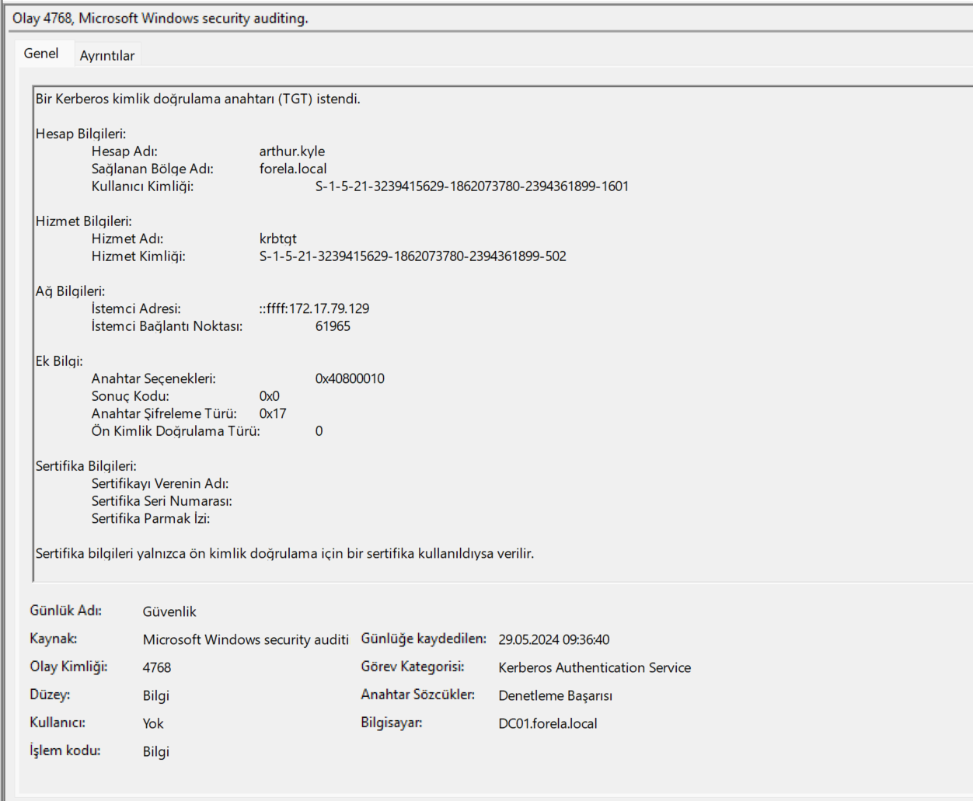Click the Olay 4768 header title
Screen dimensions: 973x801
tap(160, 18)
